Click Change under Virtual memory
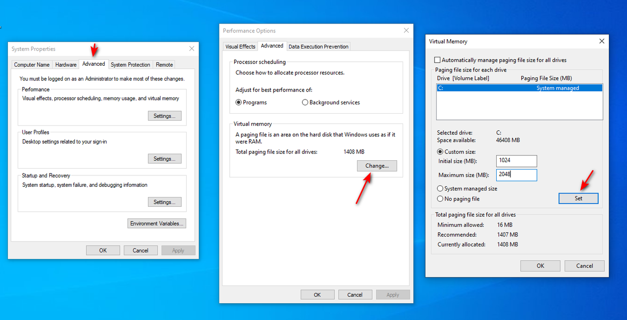This screenshot has height=320, width=627. click(377, 166)
